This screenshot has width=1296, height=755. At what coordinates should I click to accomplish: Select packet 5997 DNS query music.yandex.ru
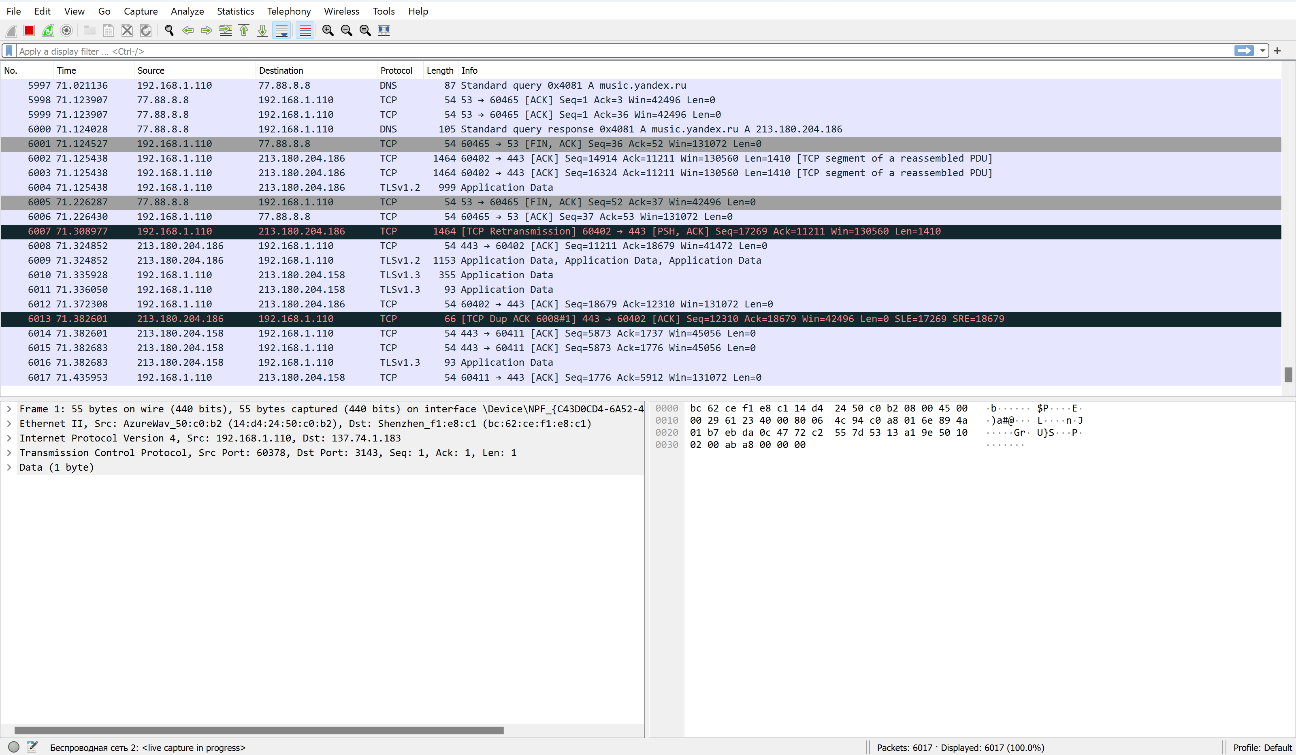pos(641,85)
